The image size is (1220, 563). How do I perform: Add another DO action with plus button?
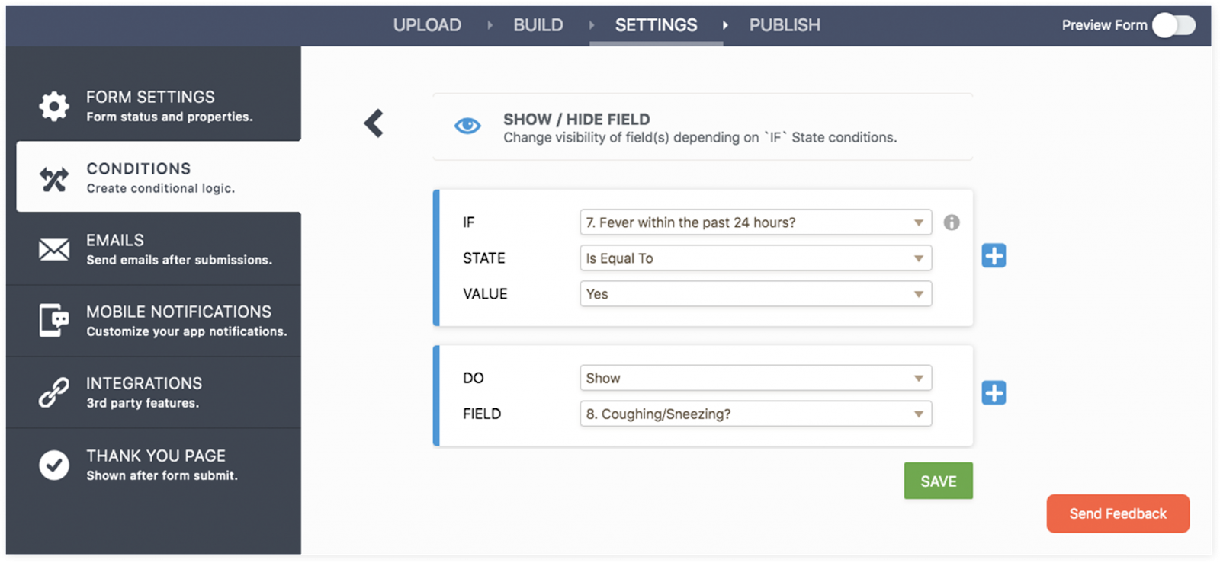994,393
